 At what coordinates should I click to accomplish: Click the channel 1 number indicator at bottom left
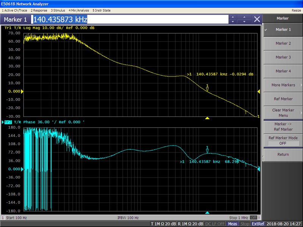coord(3,218)
